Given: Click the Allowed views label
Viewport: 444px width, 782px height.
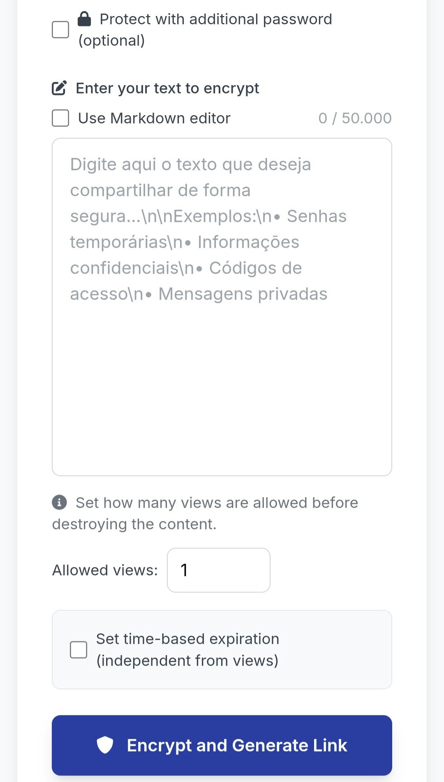Looking at the screenshot, I should click(105, 570).
